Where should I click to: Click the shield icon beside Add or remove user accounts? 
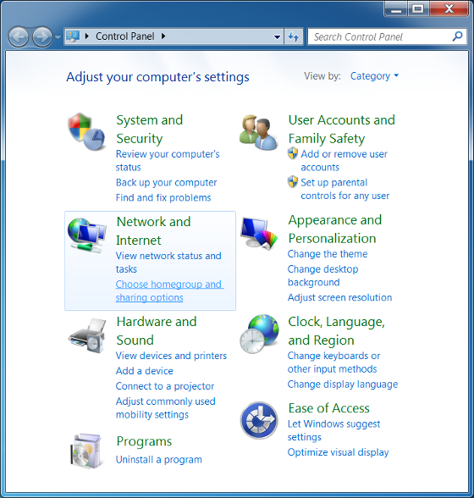tap(293, 153)
